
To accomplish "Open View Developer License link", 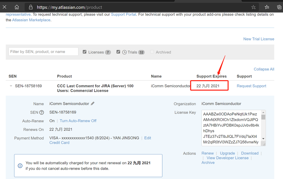I will point(227,158).
